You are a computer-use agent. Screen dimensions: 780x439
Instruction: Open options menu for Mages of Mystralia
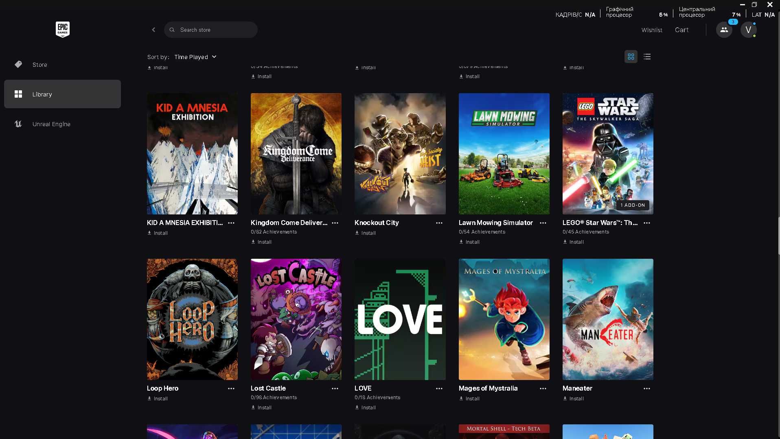pyautogui.click(x=543, y=389)
